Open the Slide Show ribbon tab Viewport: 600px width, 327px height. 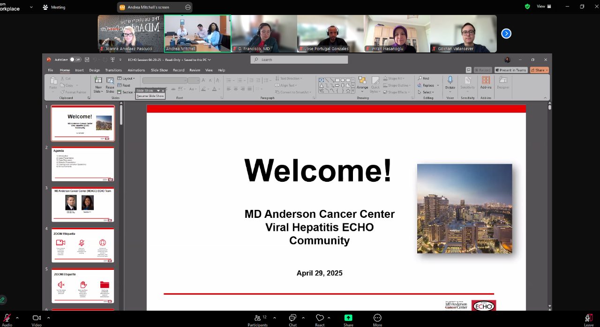(x=159, y=70)
